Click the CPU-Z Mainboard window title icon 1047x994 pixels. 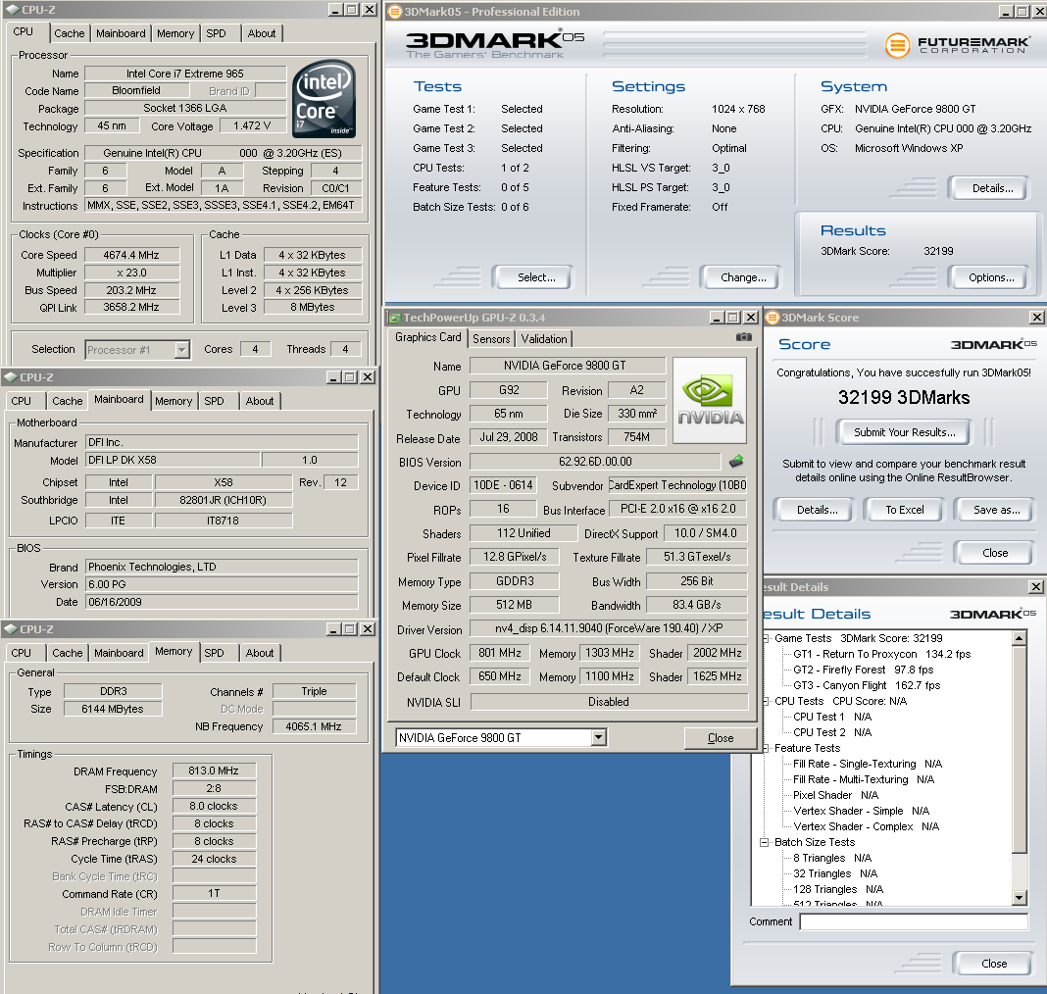(x=11, y=377)
